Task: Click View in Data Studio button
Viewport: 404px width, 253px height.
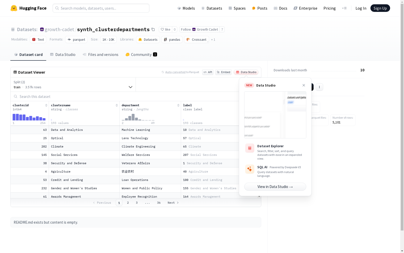Action: pos(275,187)
